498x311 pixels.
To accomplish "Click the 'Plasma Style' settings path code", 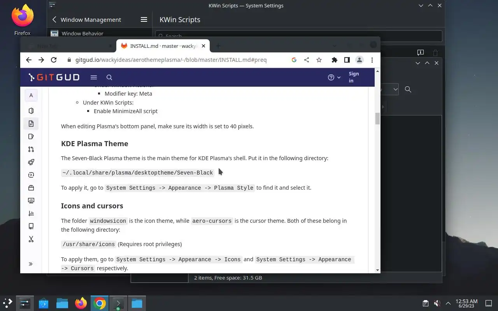I will [x=180, y=188].
